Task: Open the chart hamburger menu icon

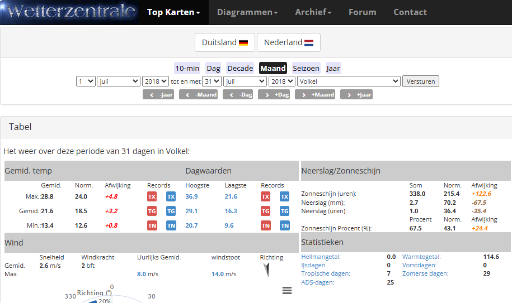Action: [287, 290]
